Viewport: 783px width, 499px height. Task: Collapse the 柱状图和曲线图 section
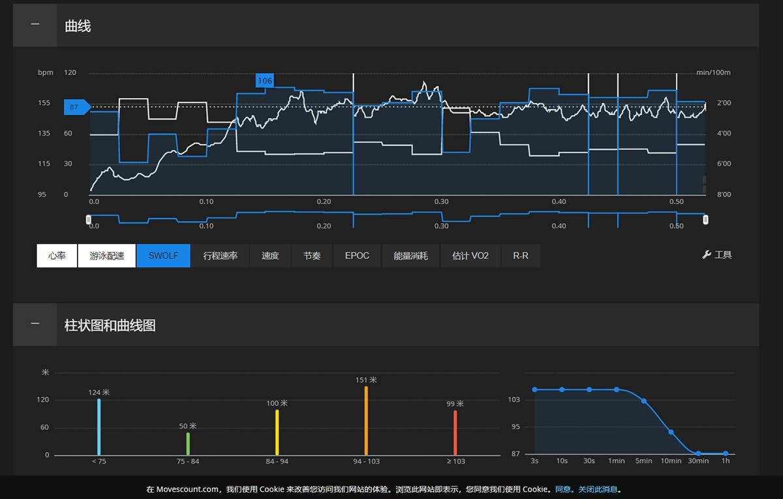pyautogui.click(x=35, y=324)
